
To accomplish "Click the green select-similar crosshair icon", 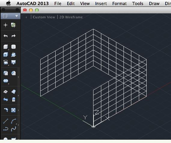I will 14,25.
